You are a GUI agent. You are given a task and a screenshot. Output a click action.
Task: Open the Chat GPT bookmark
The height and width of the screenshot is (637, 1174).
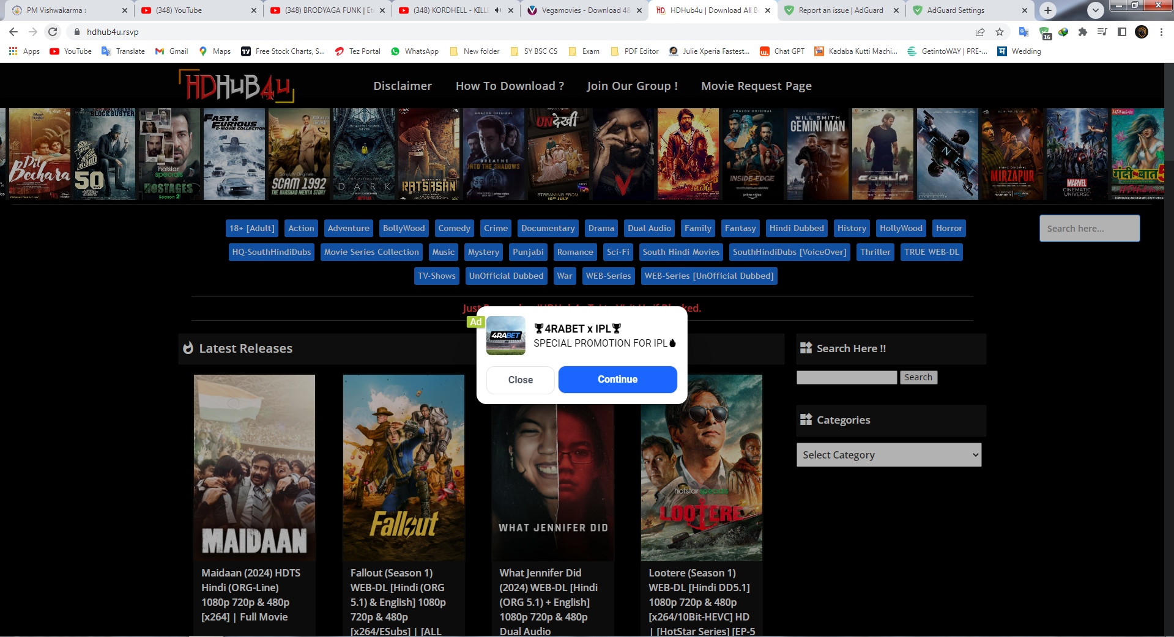click(x=782, y=51)
